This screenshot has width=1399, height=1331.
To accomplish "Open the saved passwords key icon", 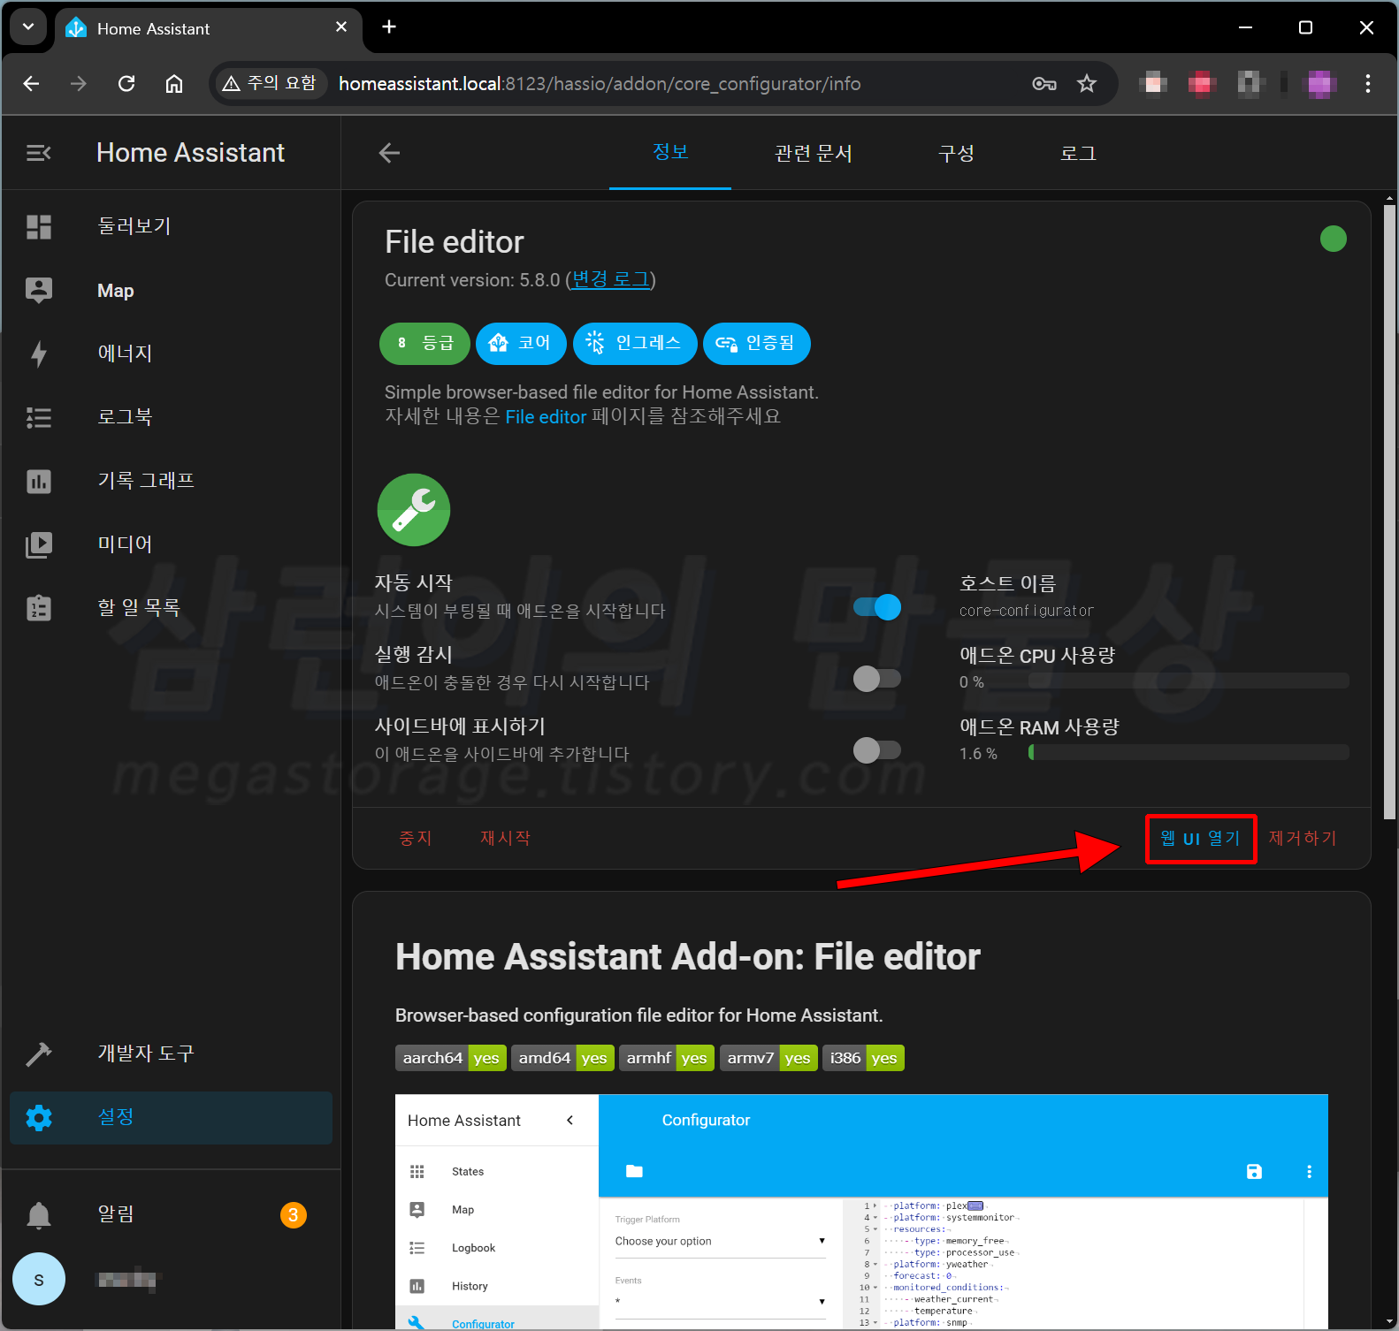I will click(1044, 84).
